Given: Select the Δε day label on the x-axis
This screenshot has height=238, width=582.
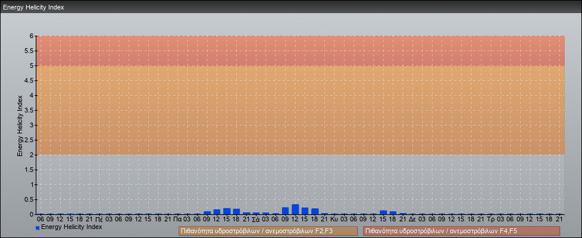Looking at the screenshot, I should 412,220.
